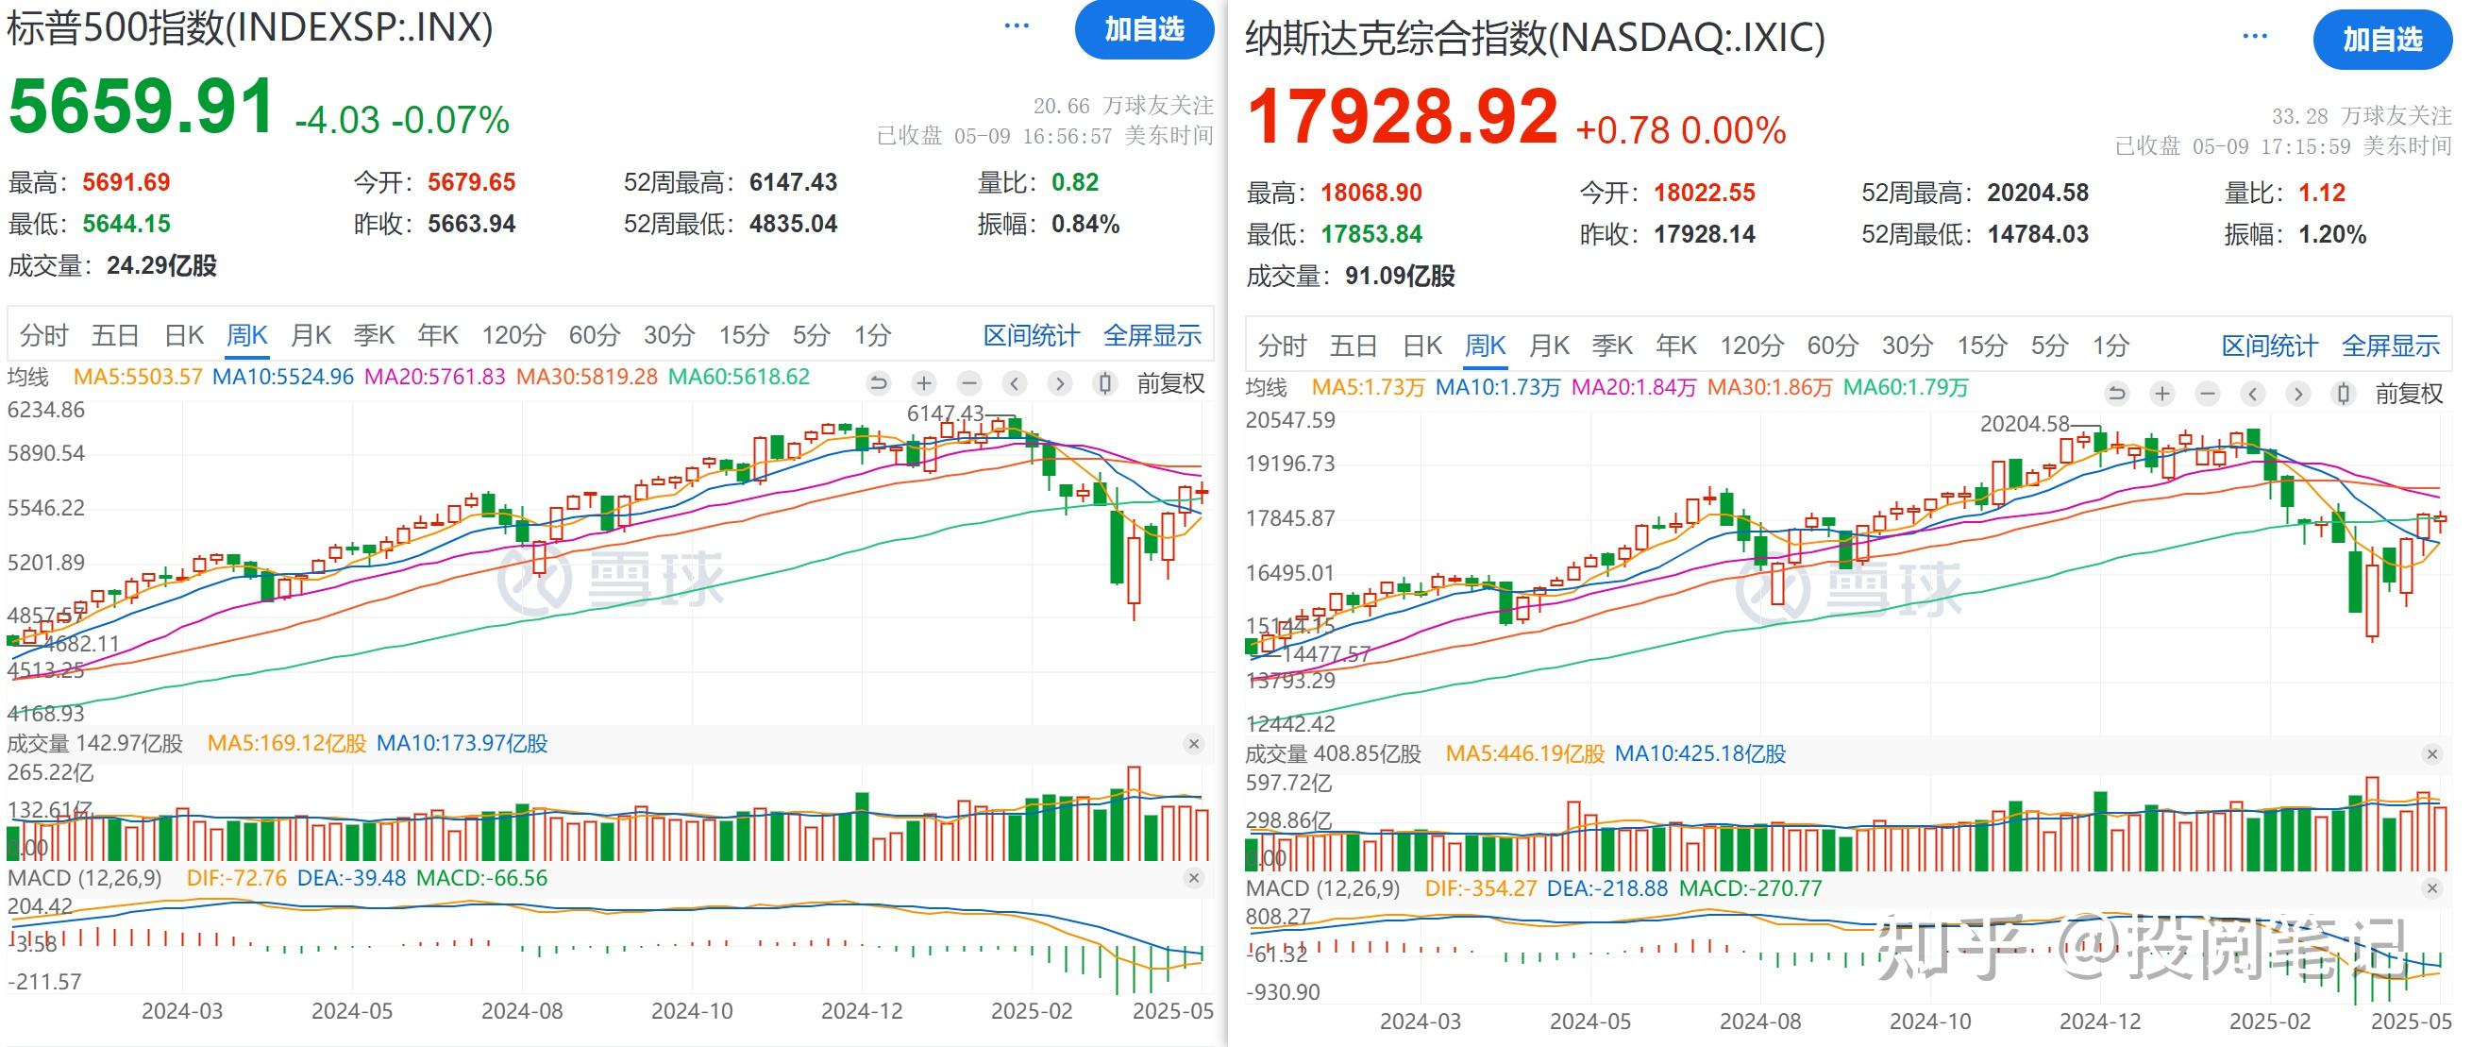The image size is (2472, 1047).
Task: Click the pan-left arrow on S&P 500 chart
Action: coord(1016,383)
